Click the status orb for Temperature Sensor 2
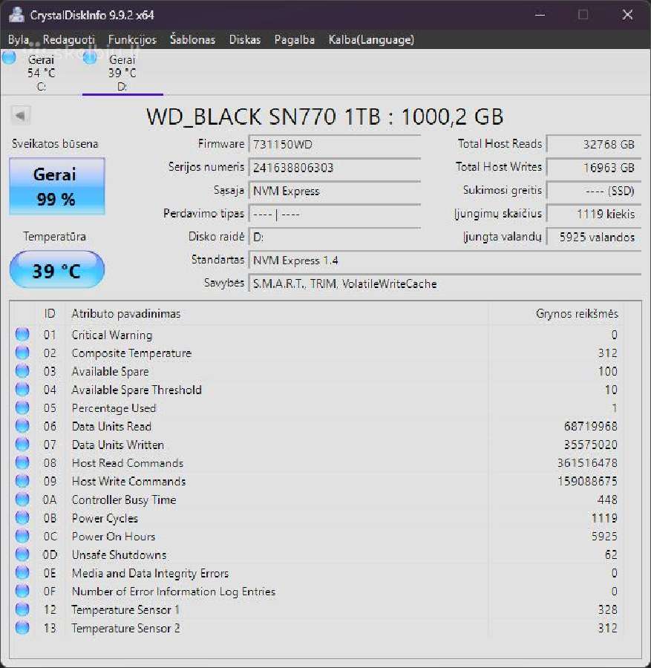Screen dimensions: 651x668 pos(22,627)
